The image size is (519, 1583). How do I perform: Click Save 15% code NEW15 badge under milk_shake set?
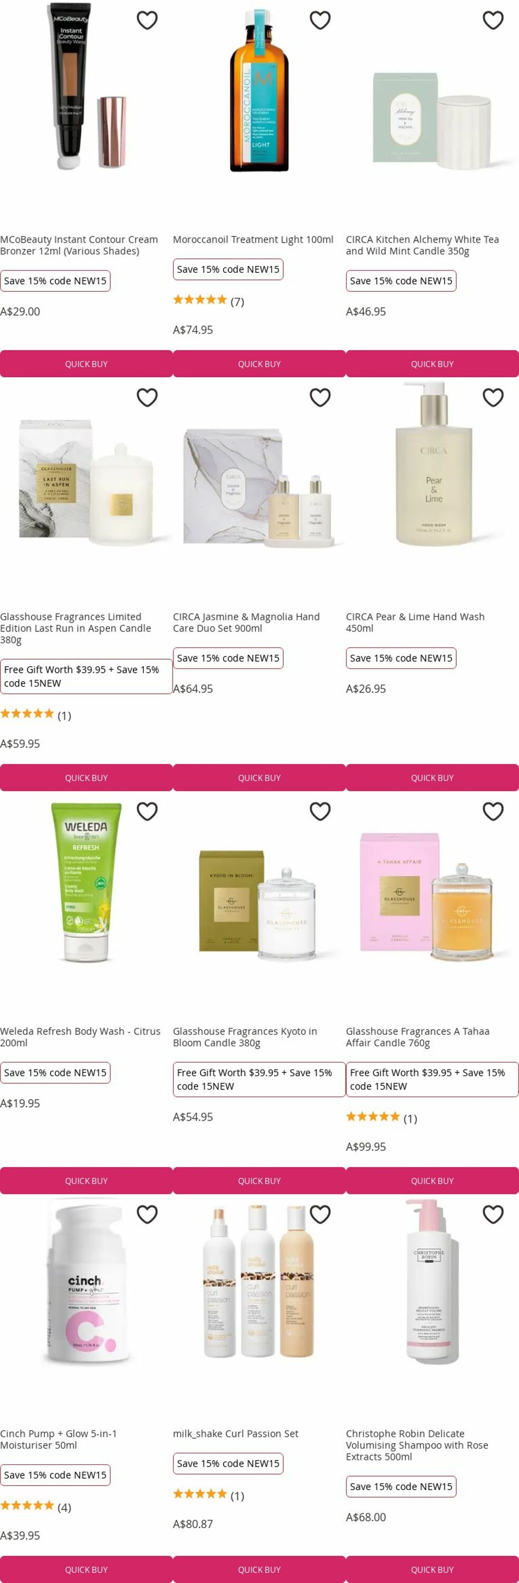coord(228,1464)
